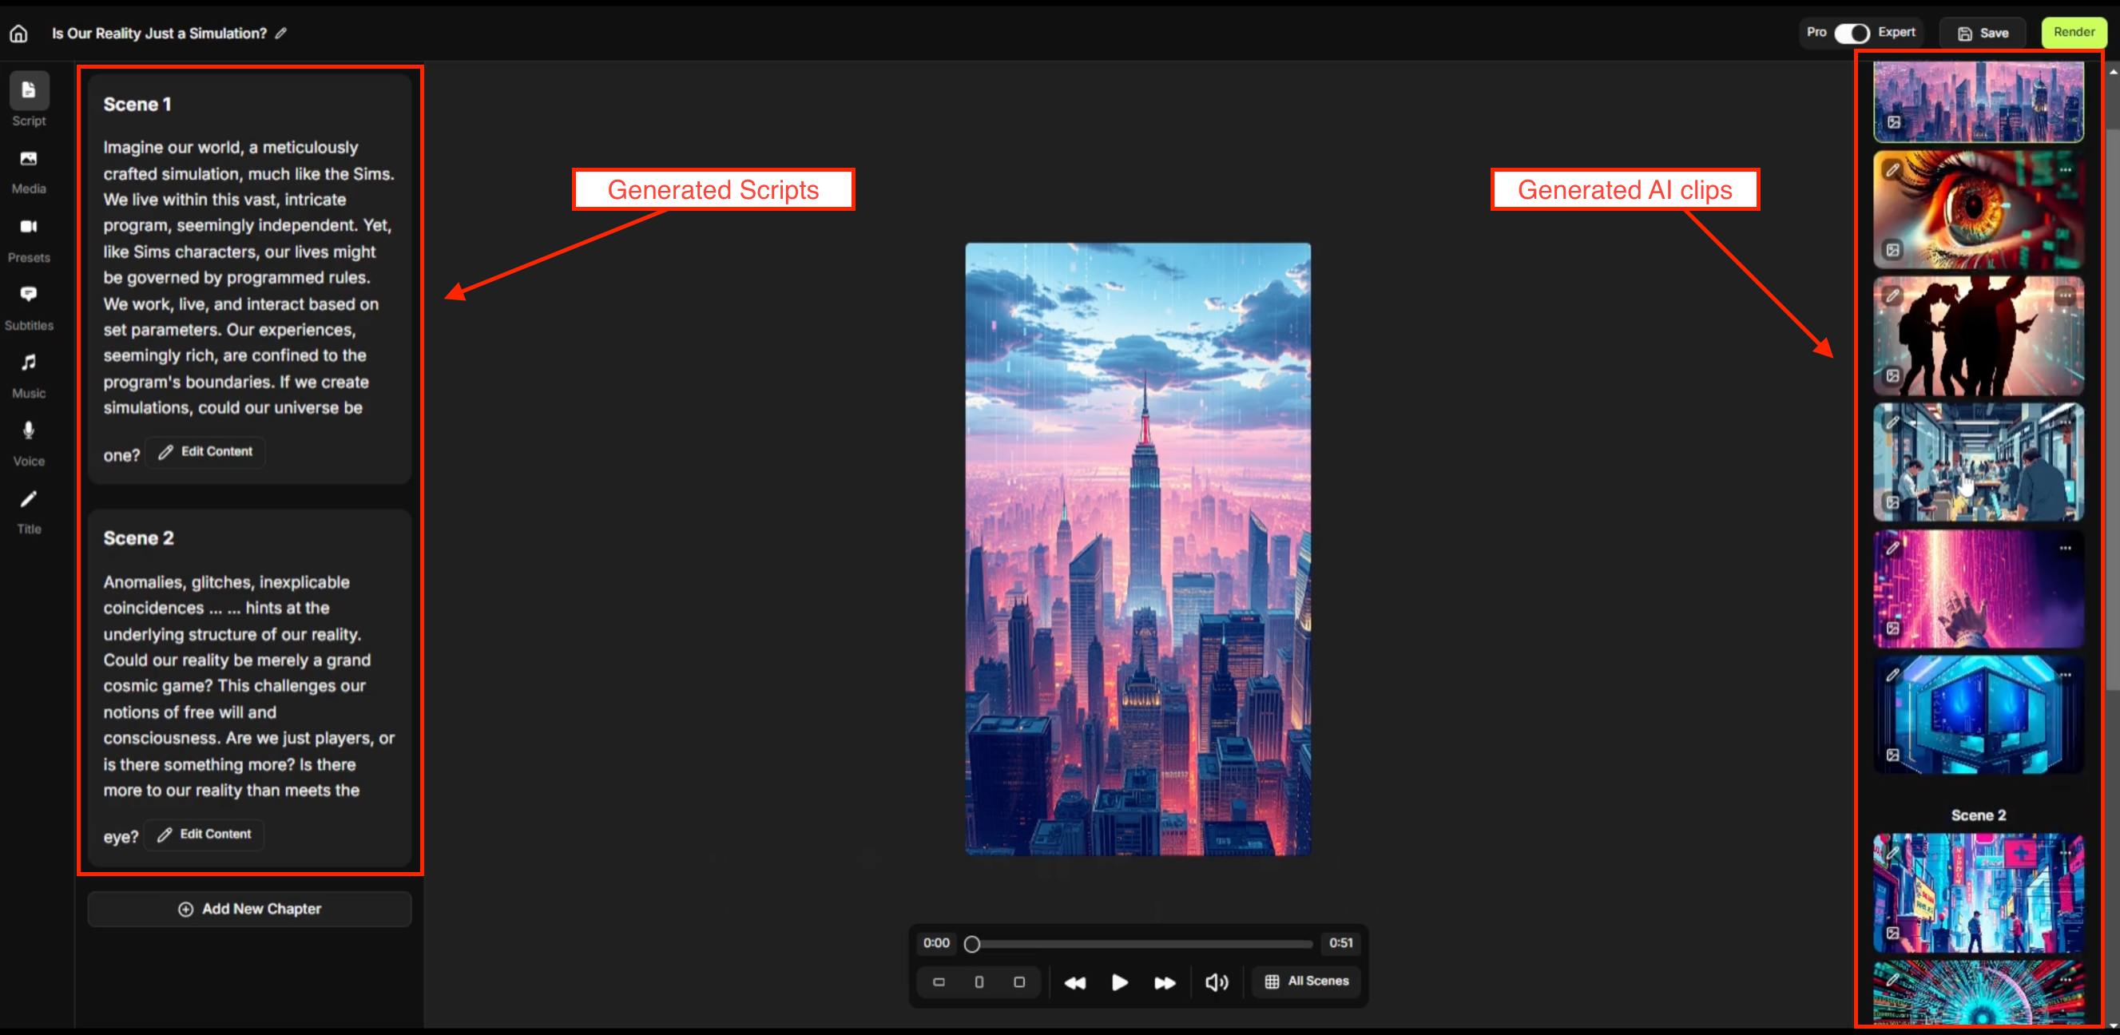This screenshot has height=1035, width=2120.
Task: Open more options on silhouettes clip
Action: coord(2065,295)
